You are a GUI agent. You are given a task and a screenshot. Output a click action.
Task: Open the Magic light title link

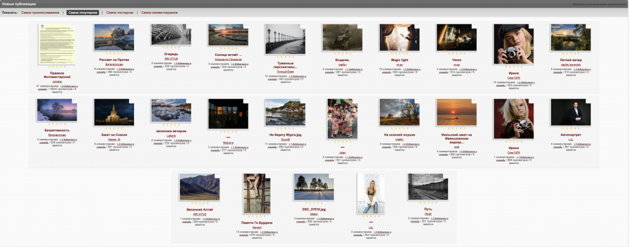tap(399, 60)
